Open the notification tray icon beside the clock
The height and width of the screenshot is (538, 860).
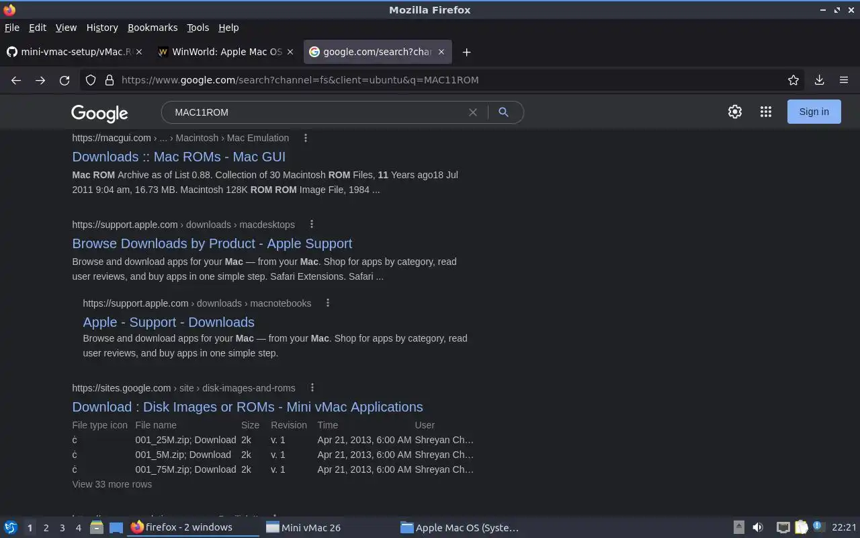click(x=818, y=527)
